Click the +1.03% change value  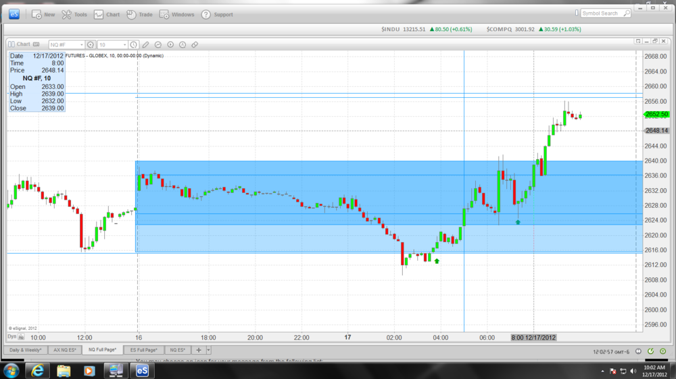point(571,29)
